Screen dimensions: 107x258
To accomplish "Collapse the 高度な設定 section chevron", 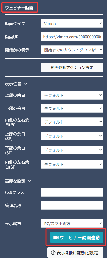I will tap(30, 181).
